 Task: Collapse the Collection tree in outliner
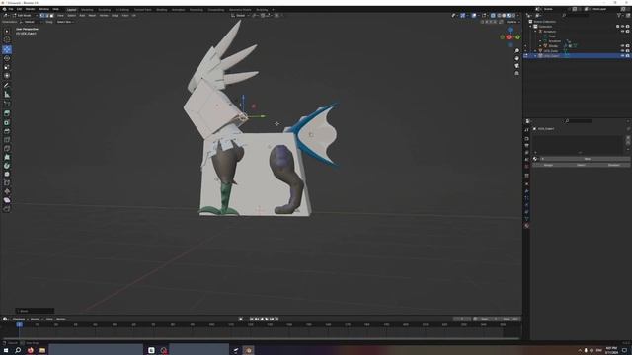pos(531,27)
